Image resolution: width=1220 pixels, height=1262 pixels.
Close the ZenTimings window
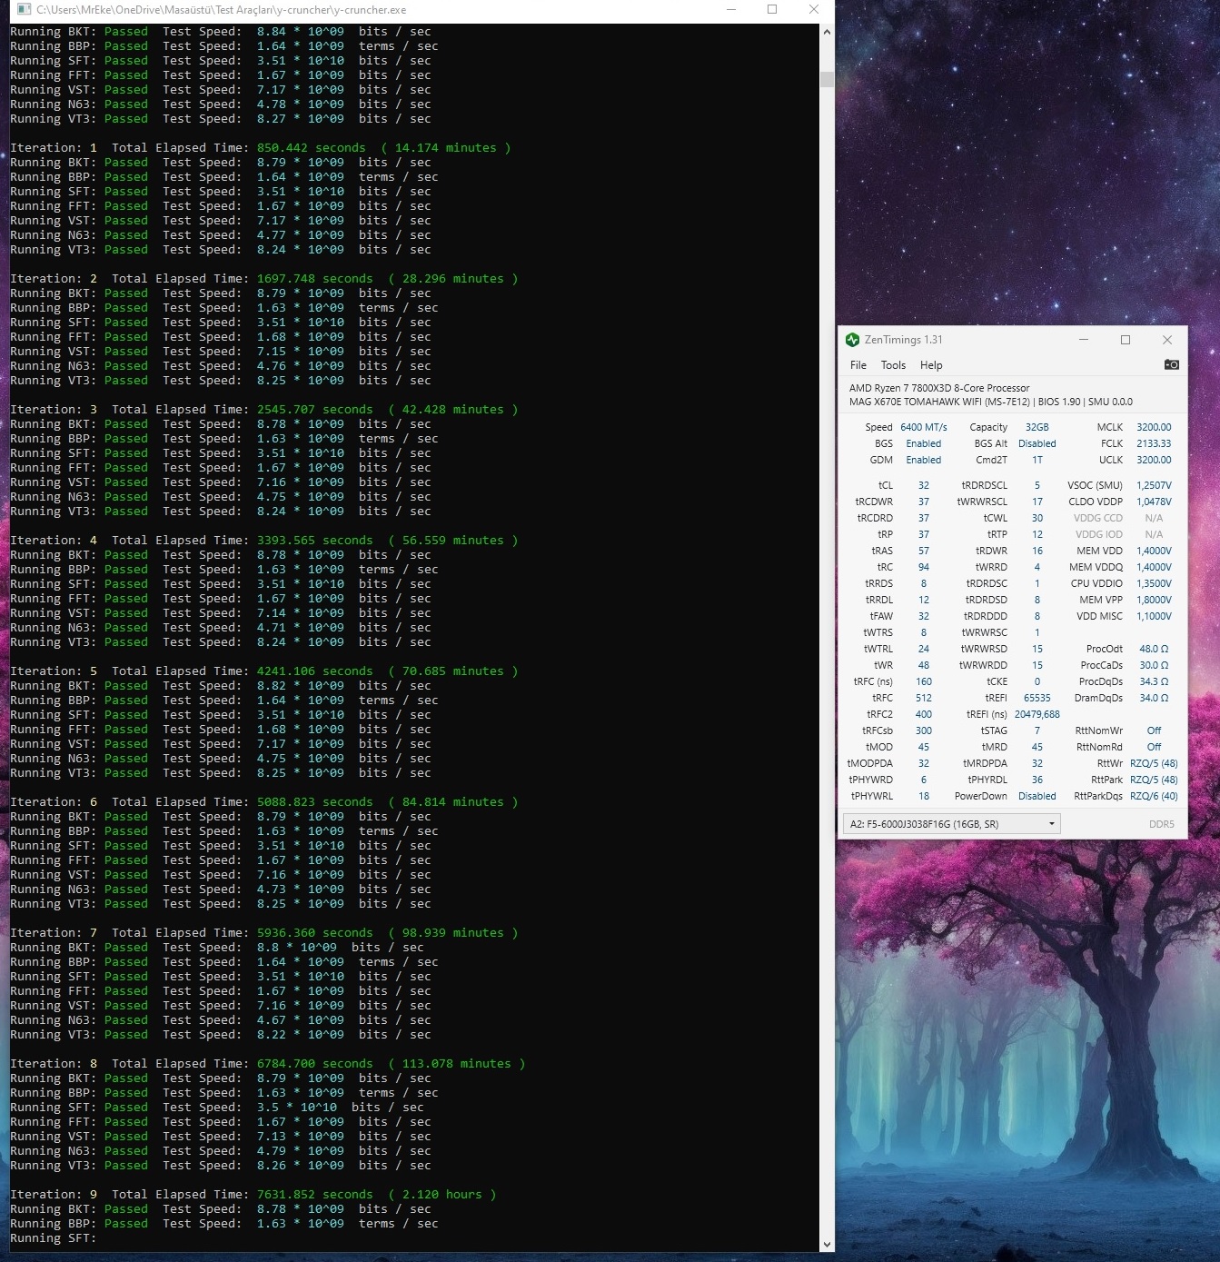tap(1167, 340)
